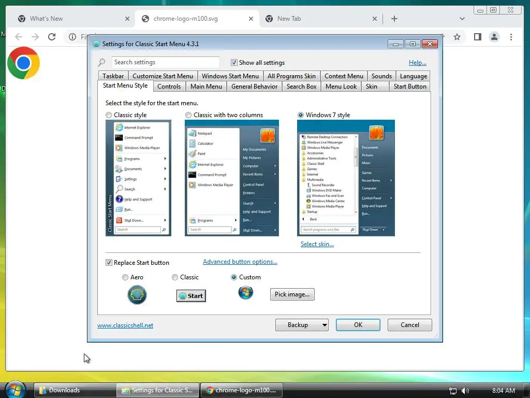Close the New Tab tab

(375, 19)
